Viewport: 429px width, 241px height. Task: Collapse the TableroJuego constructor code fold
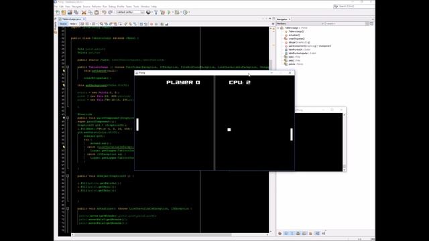click(68, 67)
